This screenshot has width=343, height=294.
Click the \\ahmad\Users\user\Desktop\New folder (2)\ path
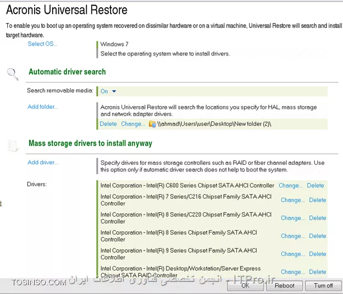214,124
